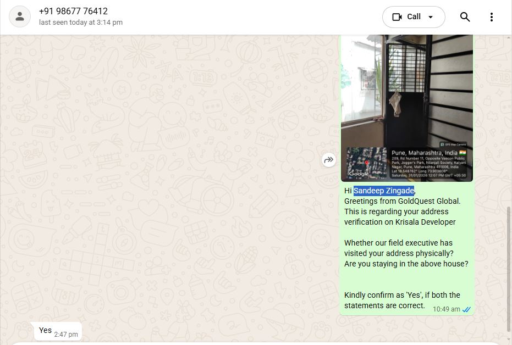This screenshot has height=345, width=512.
Task: Select the received "Yes" message bubble
Action: coord(58,331)
